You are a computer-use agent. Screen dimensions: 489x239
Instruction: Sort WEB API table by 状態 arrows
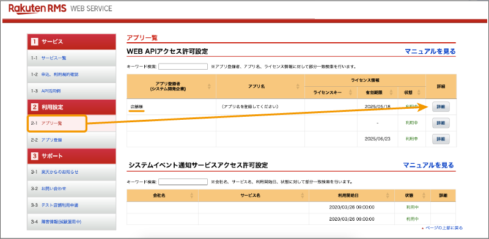click(419, 92)
